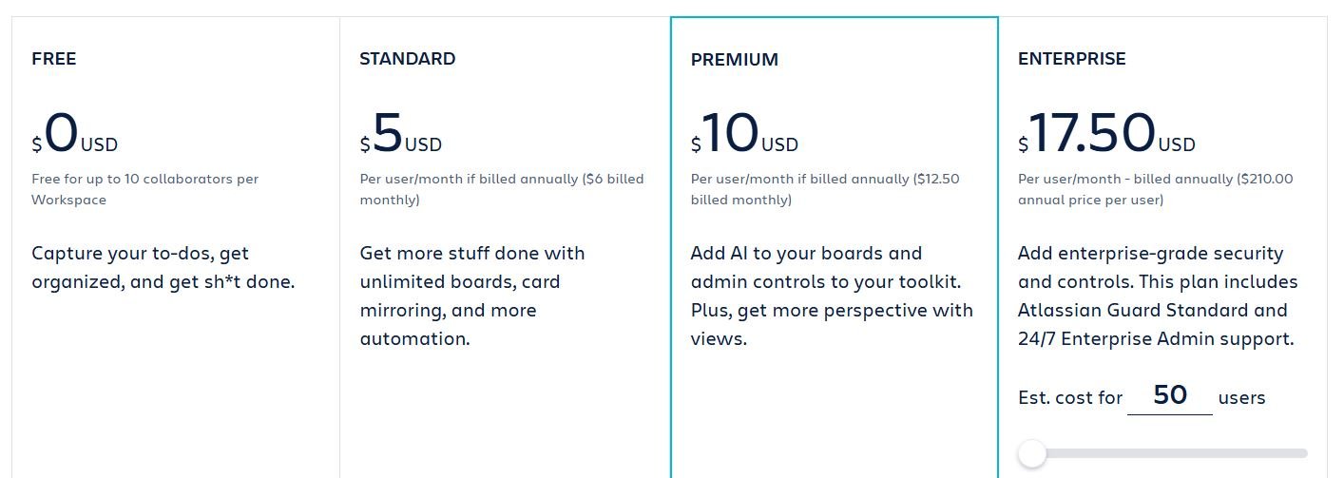Image resolution: width=1344 pixels, height=478 pixels.
Task: Click the $10 USD price
Action: [745, 134]
